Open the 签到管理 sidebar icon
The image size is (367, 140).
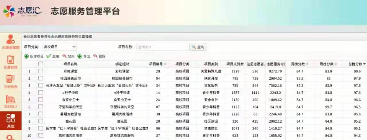pyautogui.click(x=11, y=80)
